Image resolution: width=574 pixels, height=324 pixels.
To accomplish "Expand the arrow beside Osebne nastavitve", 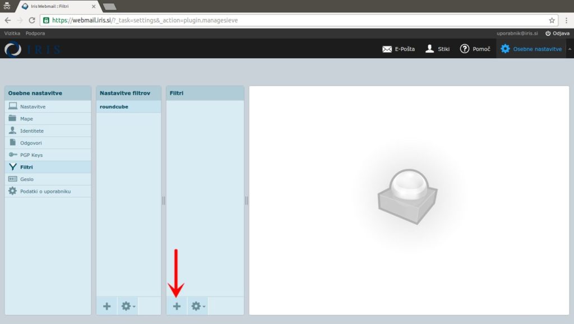I will (x=570, y=49).
